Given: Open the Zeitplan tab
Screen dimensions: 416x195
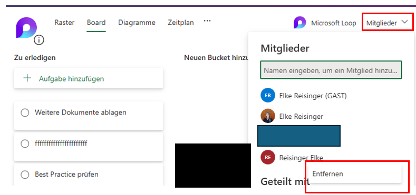Looking at the screenshot, I should [181, 23].
